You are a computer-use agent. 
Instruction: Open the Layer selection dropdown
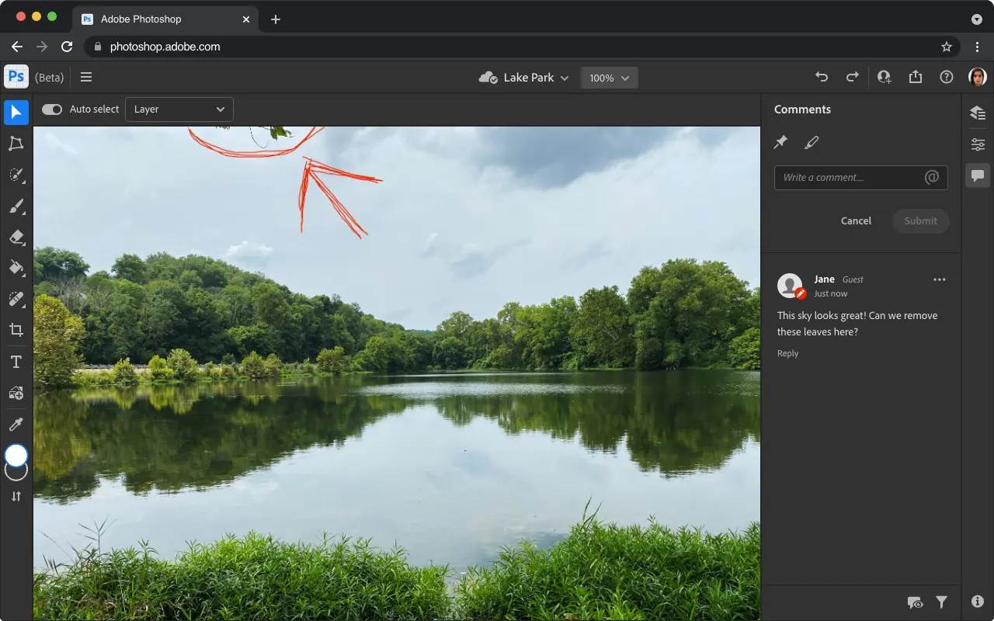[x=179, y=109]
